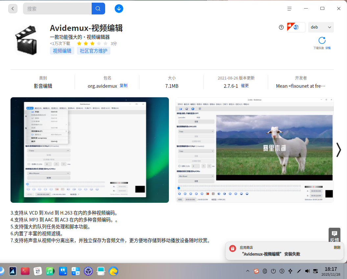Image resolution: width=347 pixels, height=279 pixels.
Task: Click the version number 2.7.6-1
Action: (231, 86)
